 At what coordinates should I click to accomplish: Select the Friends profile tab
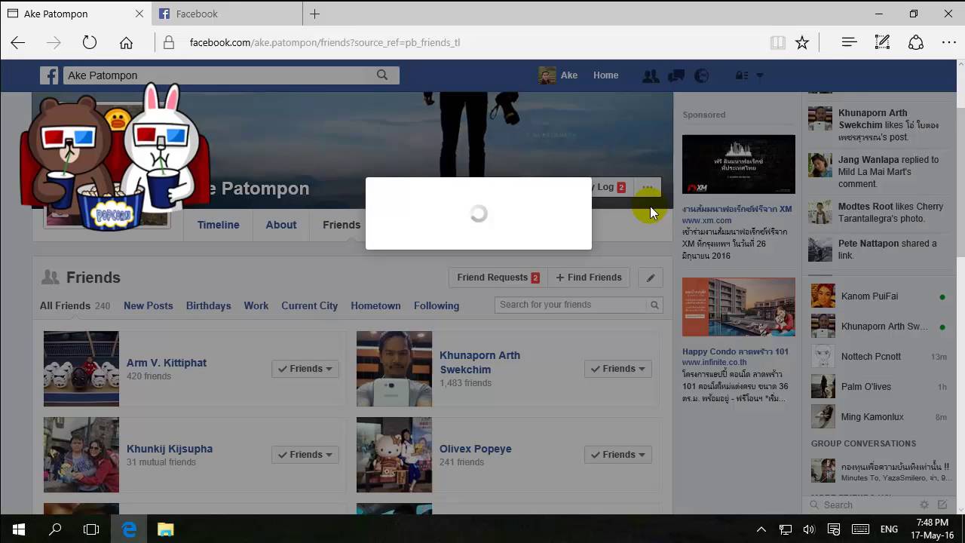pos(341,225)
